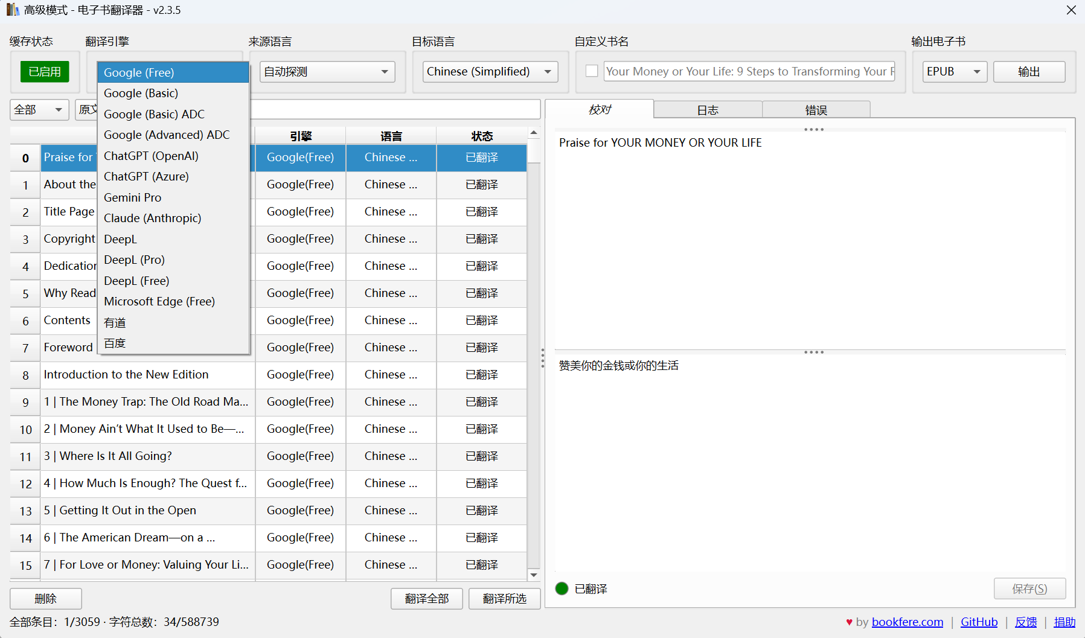Select the 有道 translation engine
The height and width of the screenshot is (638, 1085).
(173, 322)
